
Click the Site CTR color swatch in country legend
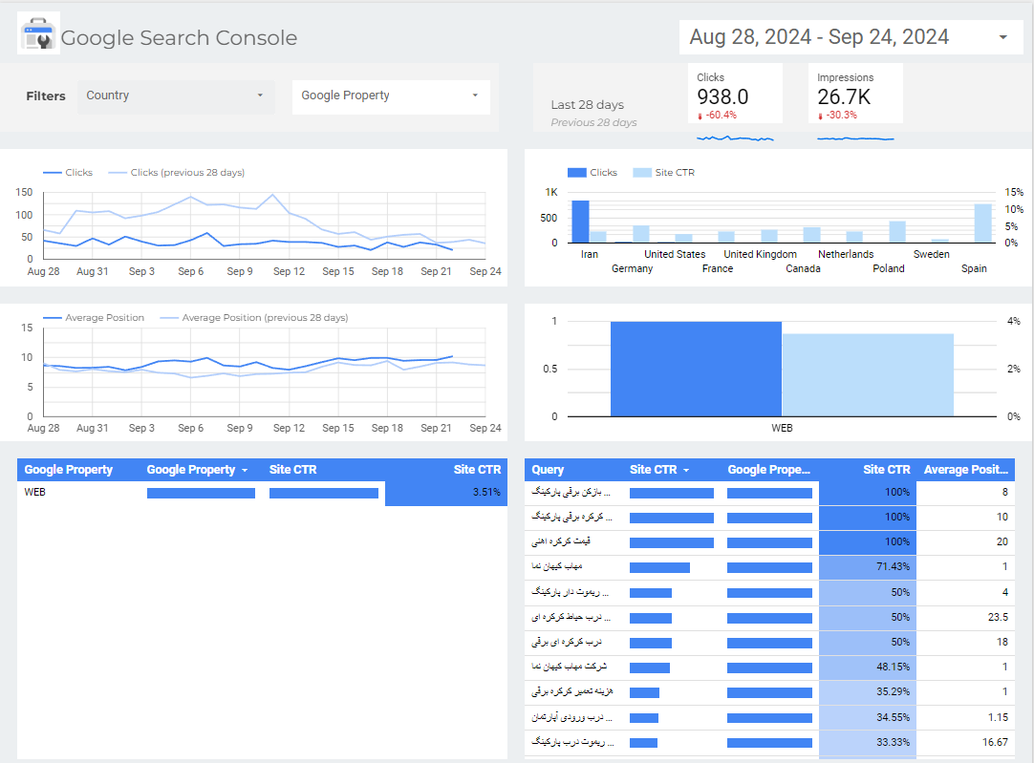point(642,173)
